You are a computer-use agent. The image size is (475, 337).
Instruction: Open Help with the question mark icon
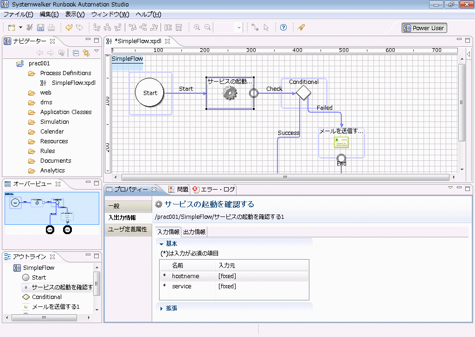pos(283,27)
